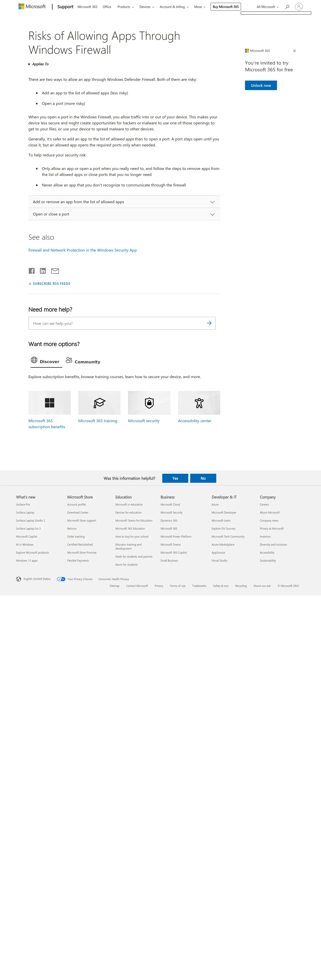
Task: Open Accessibility center figure tile
Action: tap(199, 403)
